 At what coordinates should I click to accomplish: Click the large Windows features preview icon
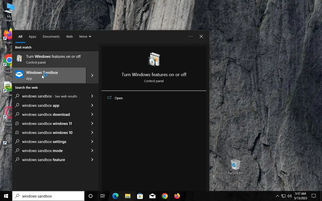(154, 60)
